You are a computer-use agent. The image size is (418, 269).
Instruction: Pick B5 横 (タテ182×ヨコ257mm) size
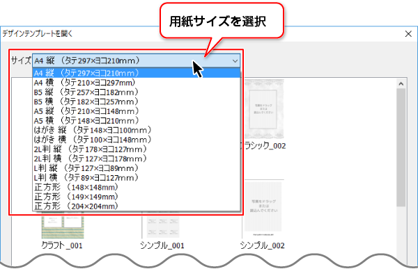coord(137,101)
